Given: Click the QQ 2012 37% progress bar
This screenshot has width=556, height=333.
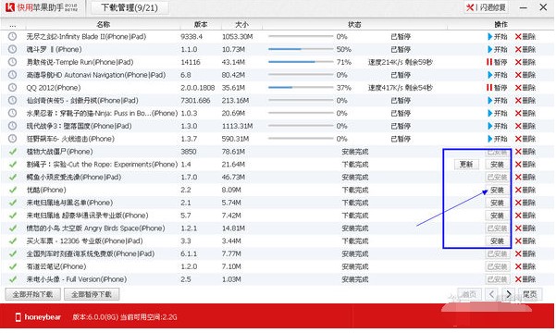Looking at the screenshot, I should coord(301,87).
